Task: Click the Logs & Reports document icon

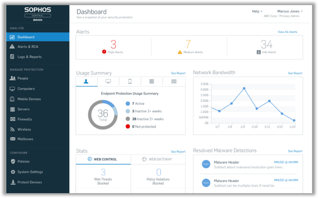Action: point(12,57)
